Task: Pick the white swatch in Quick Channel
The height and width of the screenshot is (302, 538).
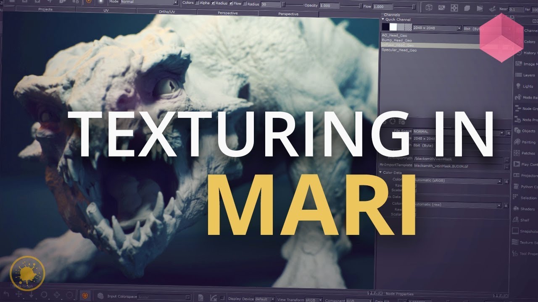Action: click(x=393, y=27)
